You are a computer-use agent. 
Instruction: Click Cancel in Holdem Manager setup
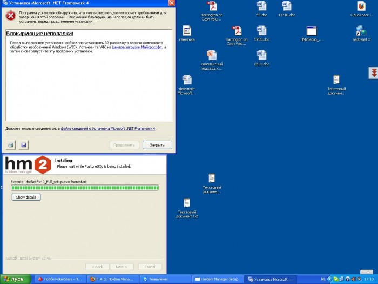[150, 267]
